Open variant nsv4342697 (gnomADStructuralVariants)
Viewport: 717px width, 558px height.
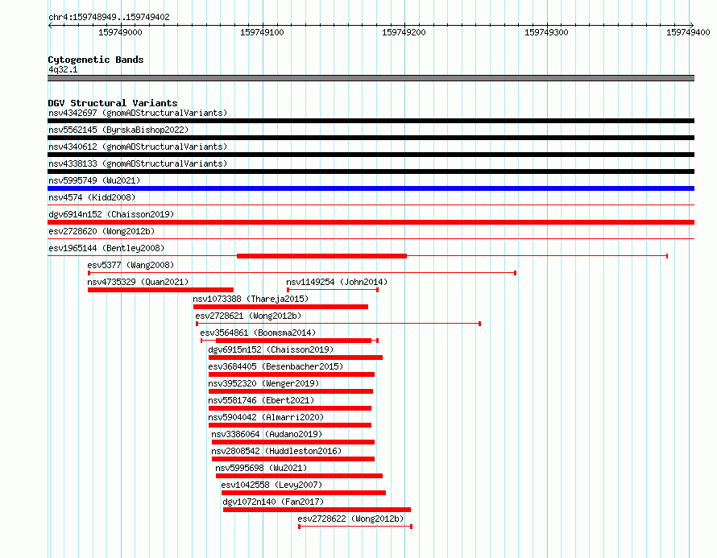138,113
